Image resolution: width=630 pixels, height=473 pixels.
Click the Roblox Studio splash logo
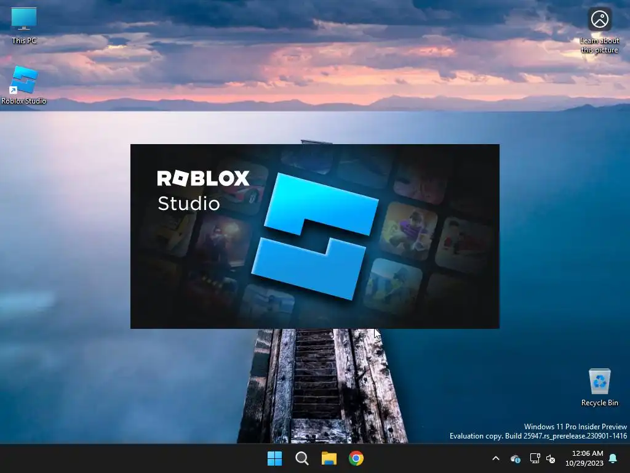[315, 236]
